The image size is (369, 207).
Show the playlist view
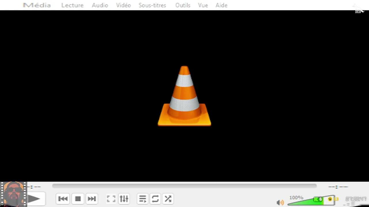point(142,199)
